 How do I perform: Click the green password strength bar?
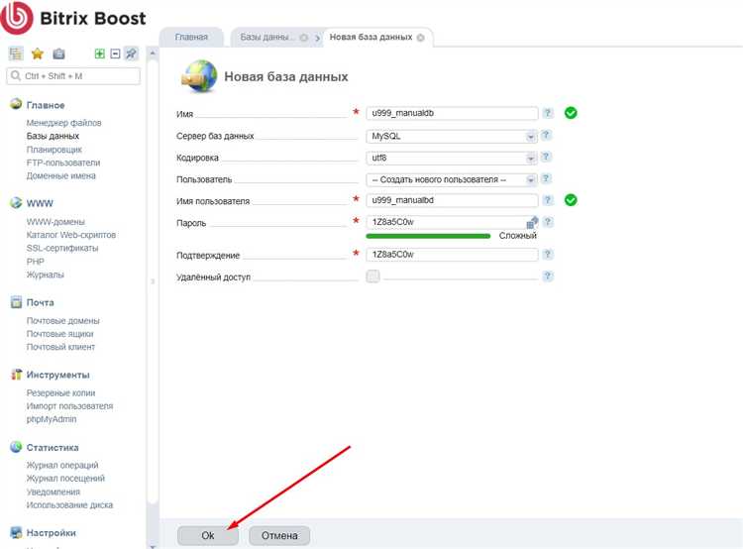(428, 236)
